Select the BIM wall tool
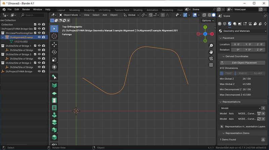Screen dimensions: 269x150 point(54,85)
